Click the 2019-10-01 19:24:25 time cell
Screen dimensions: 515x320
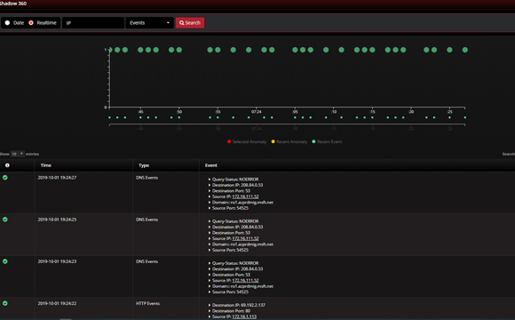click(x=57, y=220)
